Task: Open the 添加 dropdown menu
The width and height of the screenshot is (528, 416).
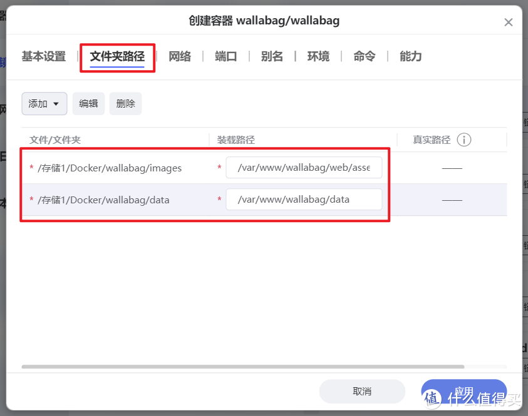Action: point(44,103)
